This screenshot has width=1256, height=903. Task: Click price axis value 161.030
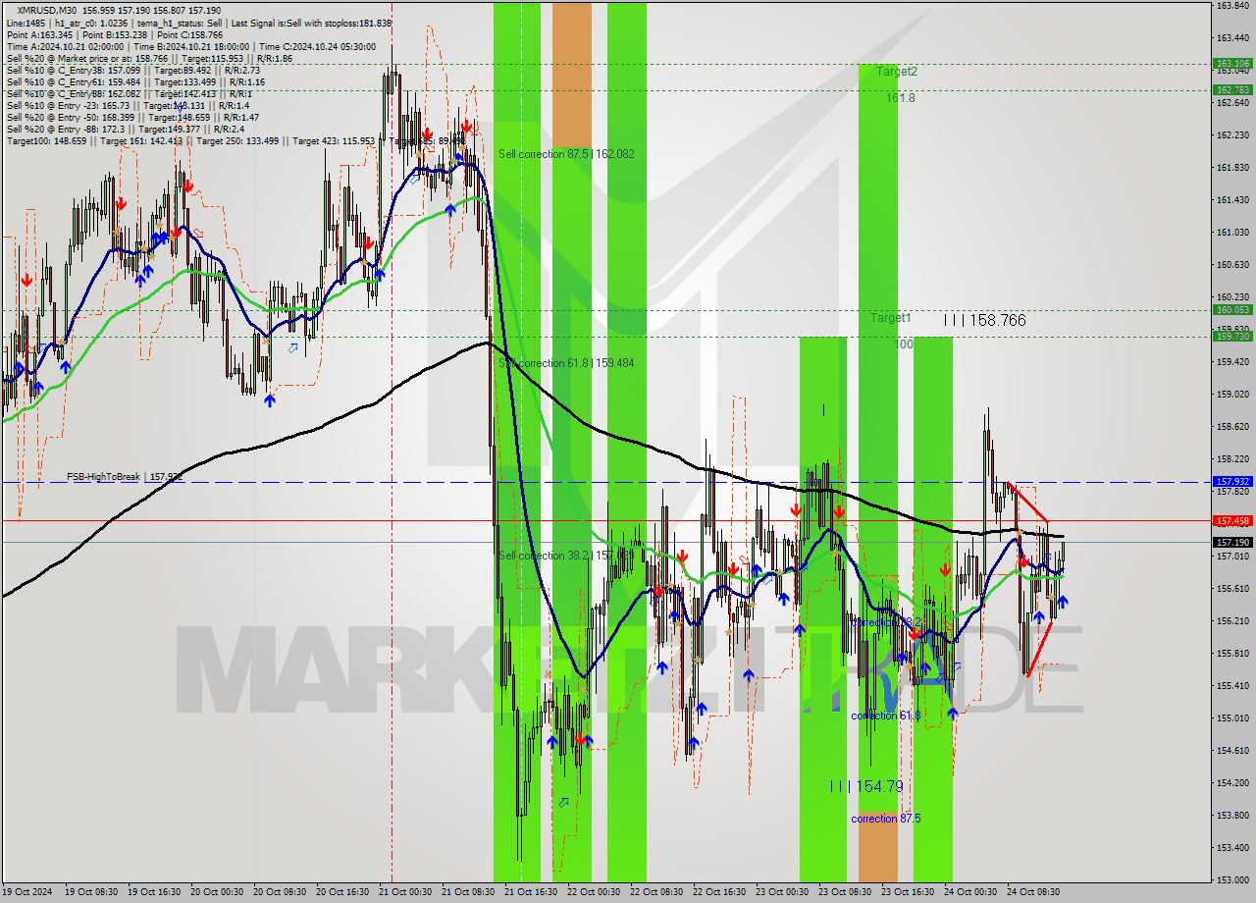coord(1232,232)
